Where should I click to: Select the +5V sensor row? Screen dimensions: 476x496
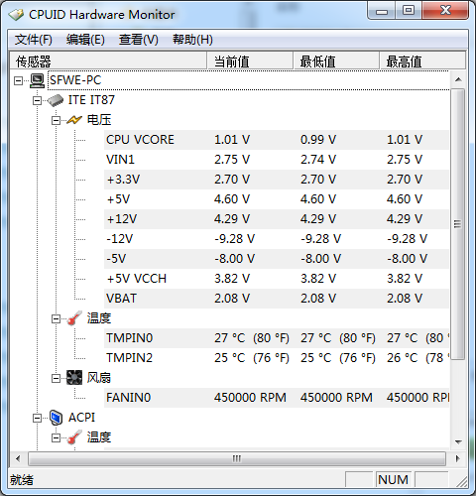[277, 199]
